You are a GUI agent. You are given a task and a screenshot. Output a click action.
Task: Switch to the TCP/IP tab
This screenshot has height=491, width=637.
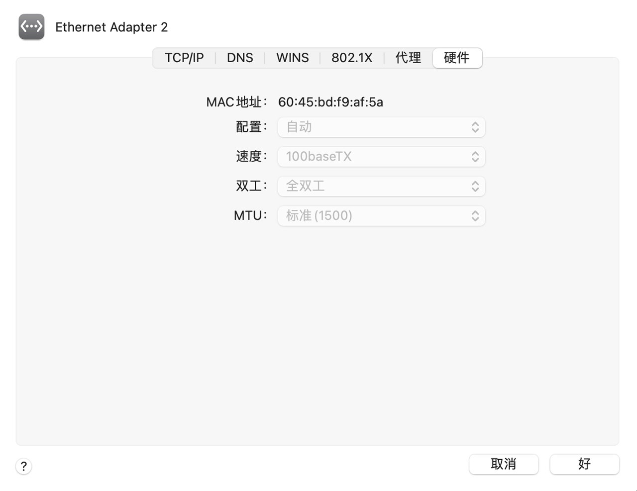(184, 58)
